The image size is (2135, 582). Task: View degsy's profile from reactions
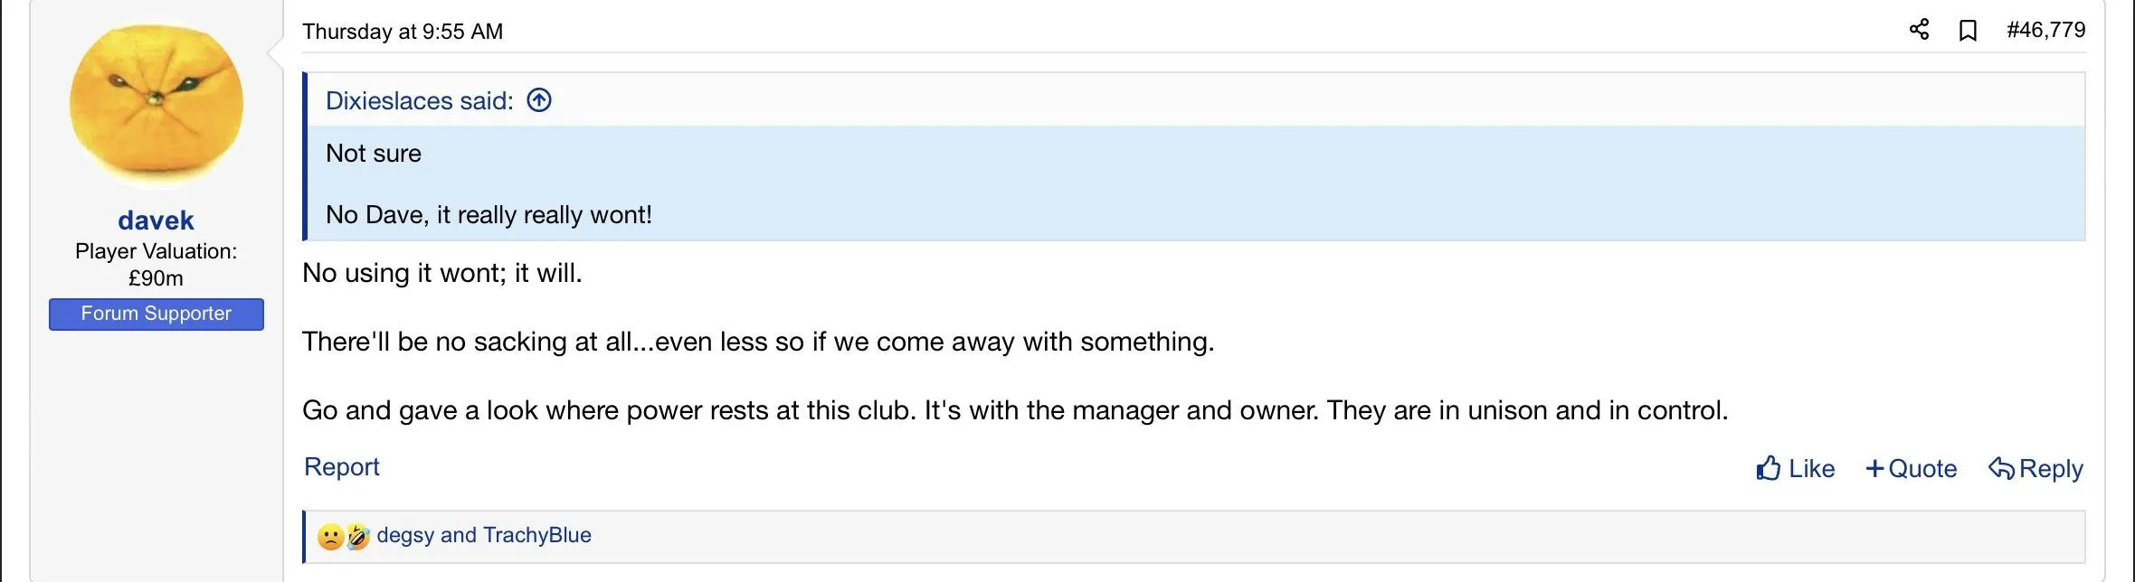pos(405,535)
